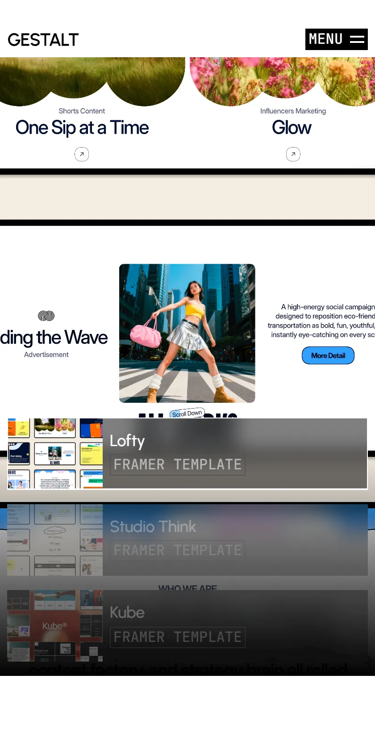Click the pink flowers Glow image
The height and width of the screenshot is (751, 375).
pos(282,80)
